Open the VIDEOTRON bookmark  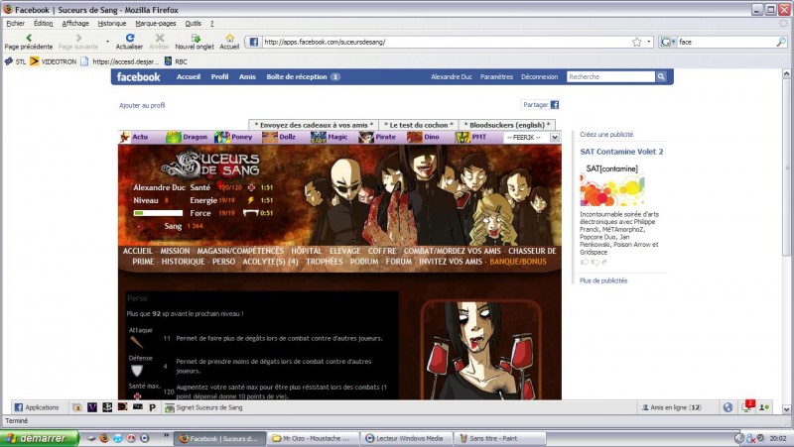tap(54, 61)
